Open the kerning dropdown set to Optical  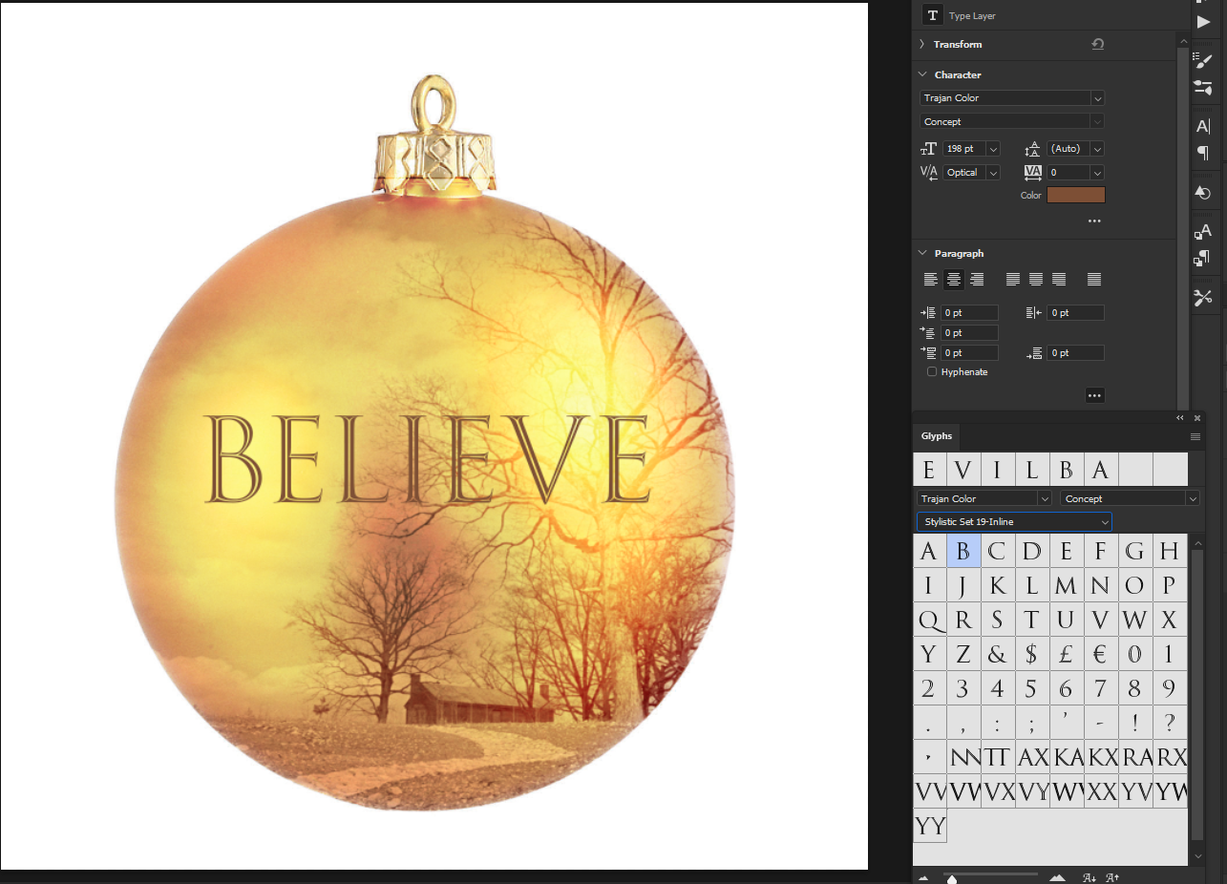(x=993, y=172)
